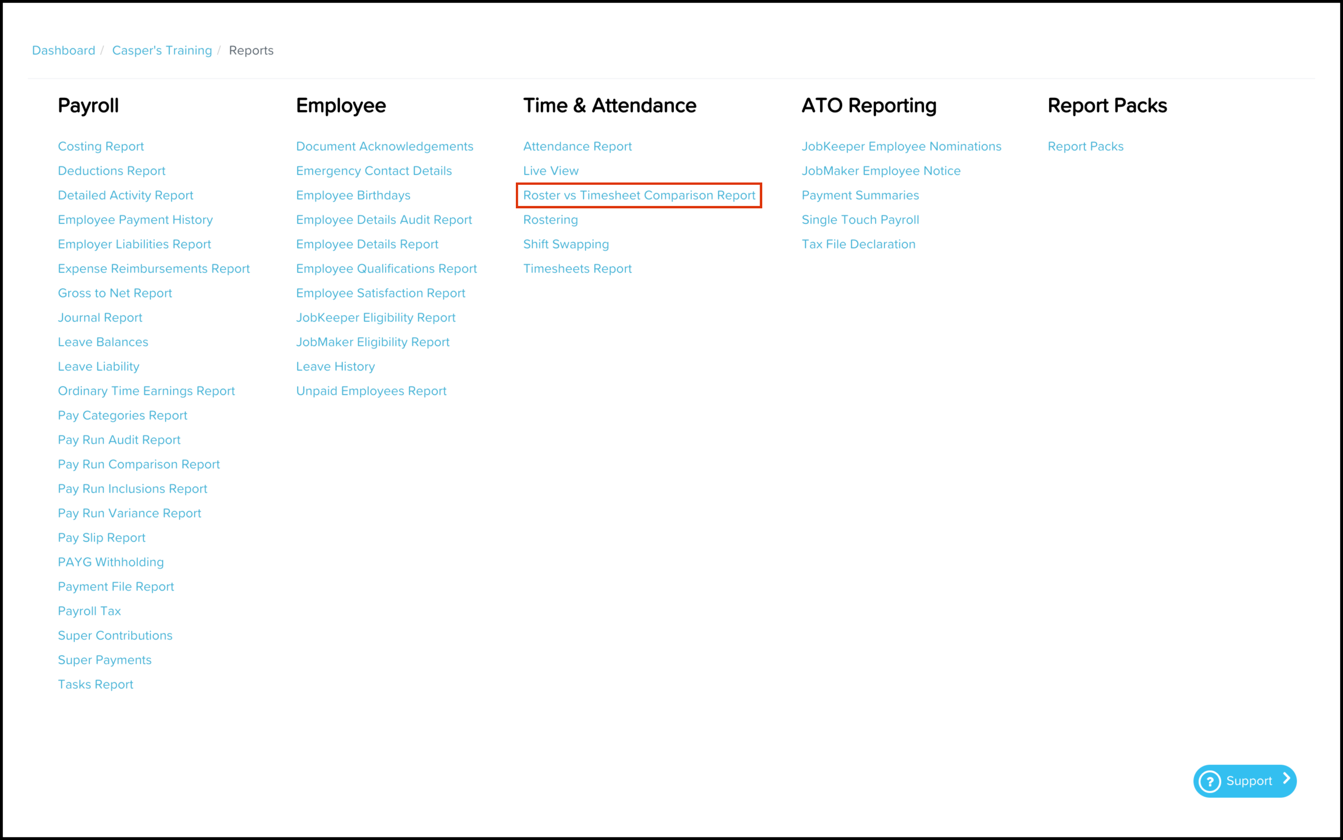The height and width of the screenshot is (840, 1343).
Task: Open JobKeeper Employee Nominations
Action: click(x=901, y=147)
